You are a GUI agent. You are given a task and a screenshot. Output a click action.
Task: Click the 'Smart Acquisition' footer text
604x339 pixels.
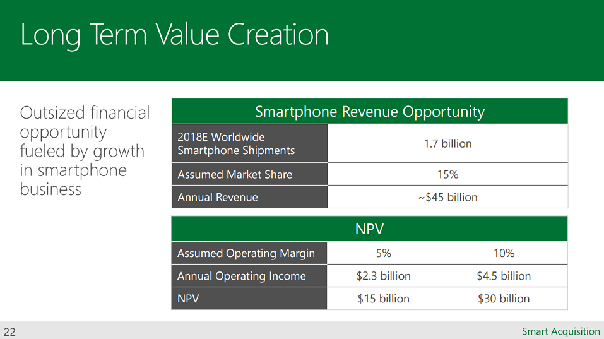tap(560, 331)
